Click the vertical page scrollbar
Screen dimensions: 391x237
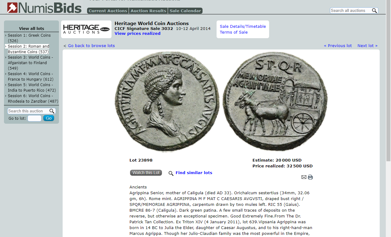click(x=388, y=119)
